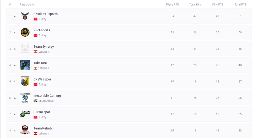Screen dimensions: 256x139
Task: Sort by the Place PTS column
Action: pos(172,5)
